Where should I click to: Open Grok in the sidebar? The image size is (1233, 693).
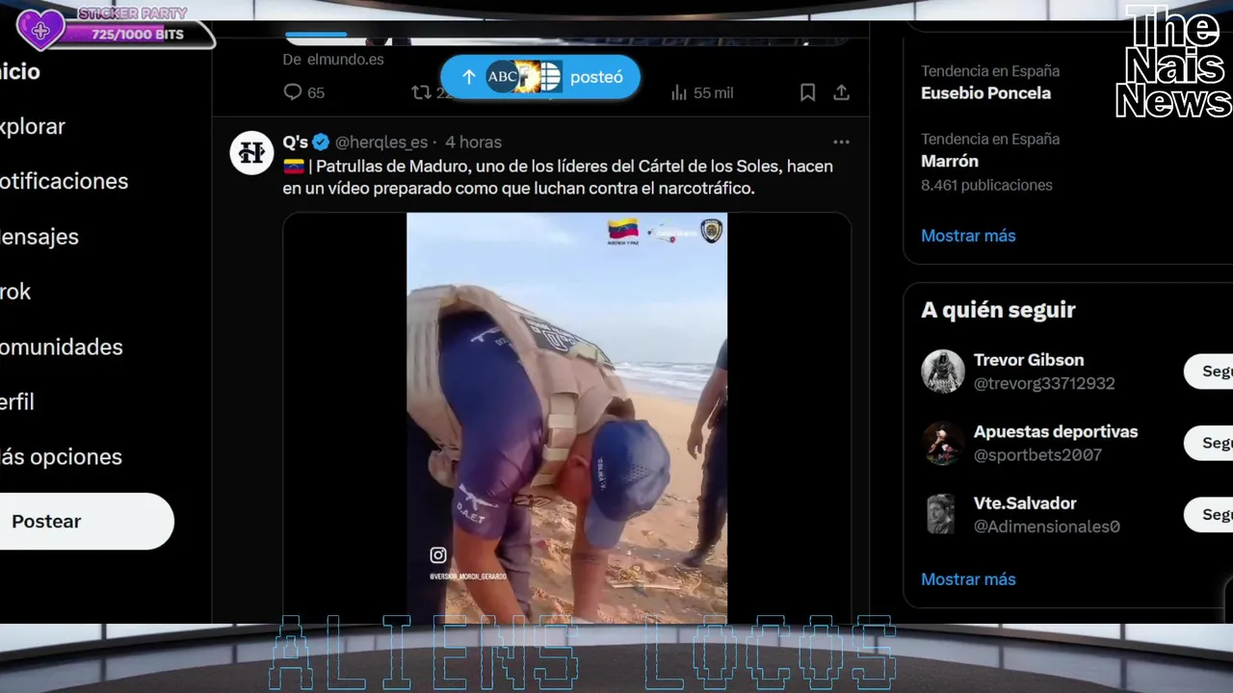tap(15, 292)
